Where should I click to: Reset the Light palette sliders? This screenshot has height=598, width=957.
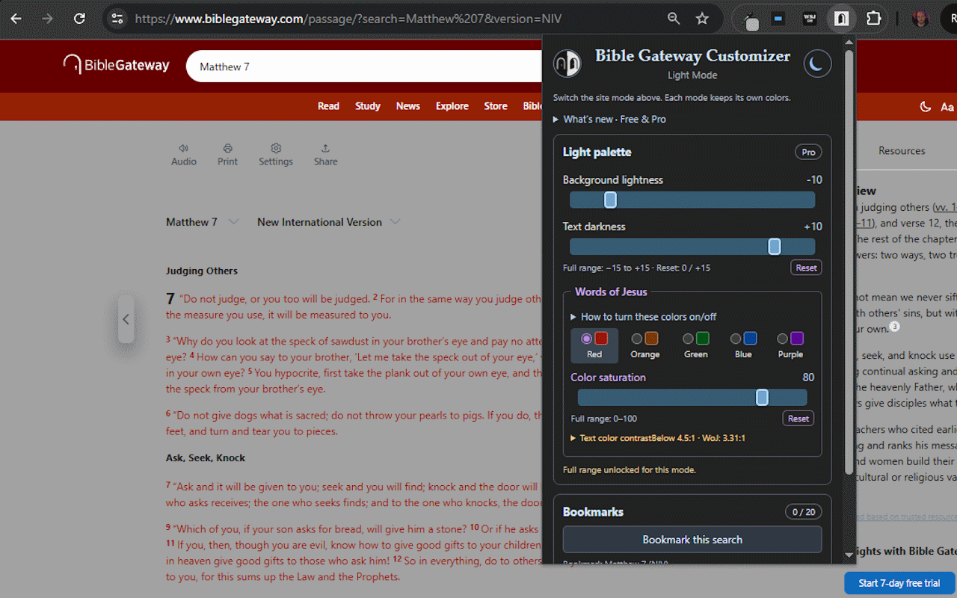pyautogui.click(x=806, y=268)
